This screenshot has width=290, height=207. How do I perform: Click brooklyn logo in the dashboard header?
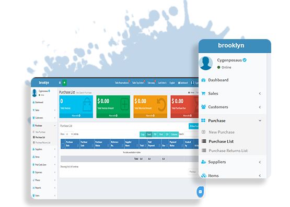[x=44, y=83]
